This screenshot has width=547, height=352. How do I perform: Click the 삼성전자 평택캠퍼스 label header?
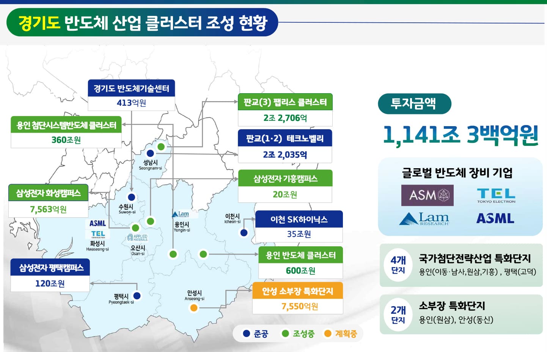point(50,268)
